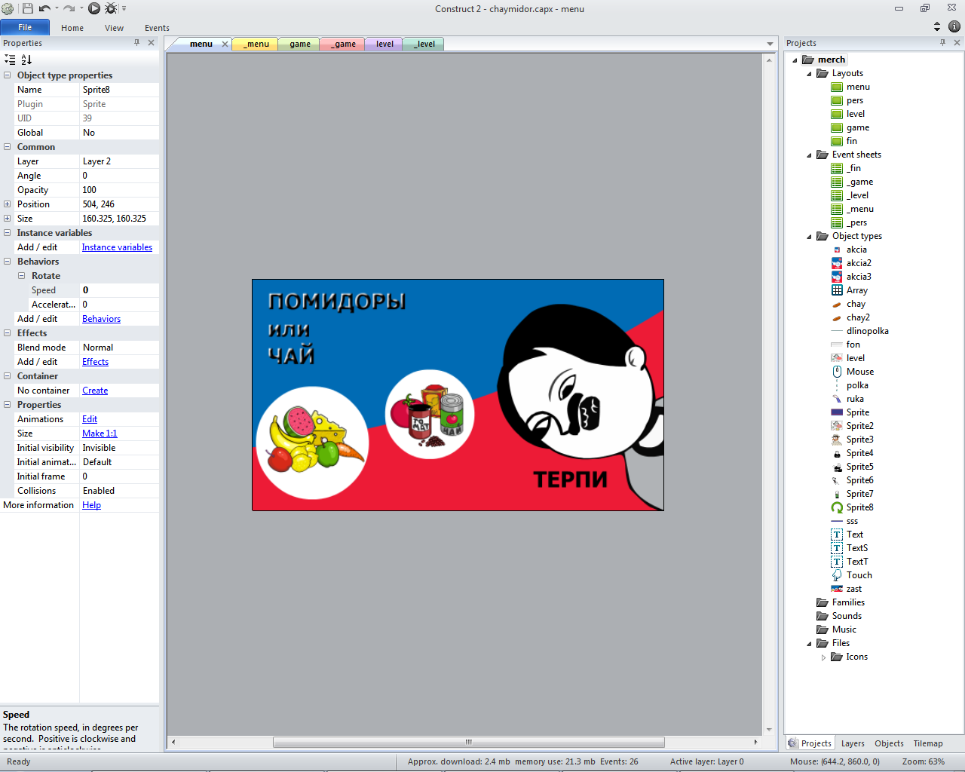Click the Instance variables link
This screenshot has width=965, height=772.
coord(117,247)
